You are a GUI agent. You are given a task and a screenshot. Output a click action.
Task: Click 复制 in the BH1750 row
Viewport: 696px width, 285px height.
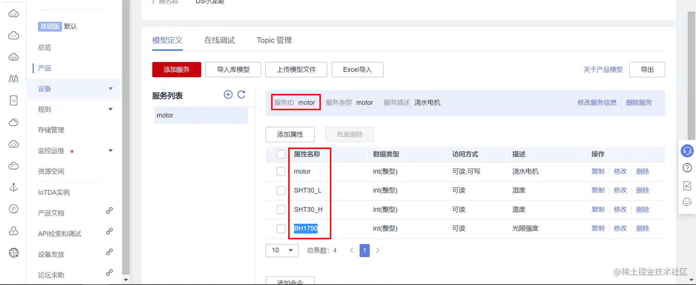[598, 228]
